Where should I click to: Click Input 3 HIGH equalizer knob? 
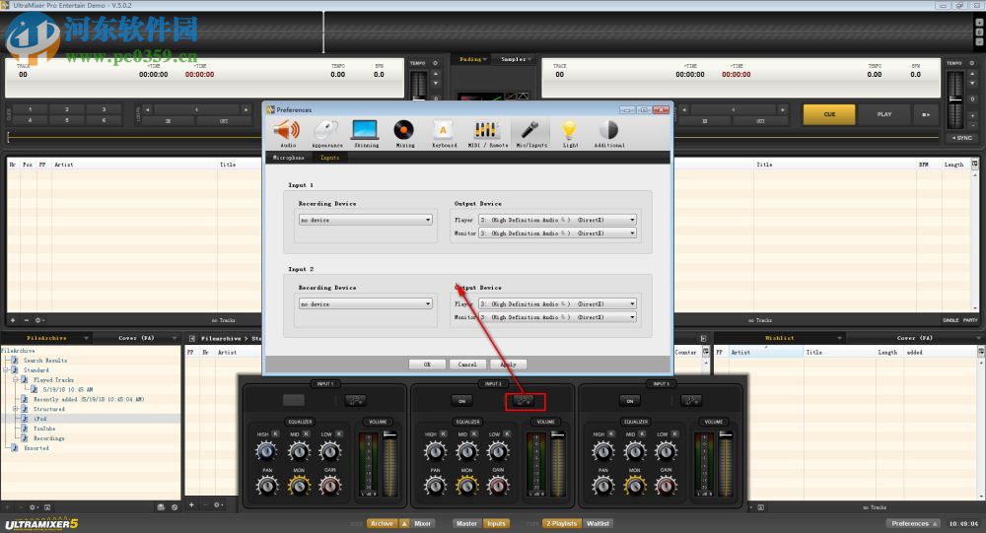tap(602, 450)
